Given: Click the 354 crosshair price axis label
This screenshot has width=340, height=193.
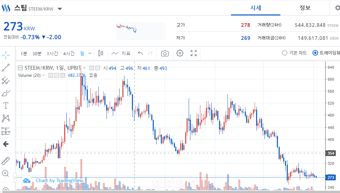Looking at the screenshot, I should [x=331, y=153].
